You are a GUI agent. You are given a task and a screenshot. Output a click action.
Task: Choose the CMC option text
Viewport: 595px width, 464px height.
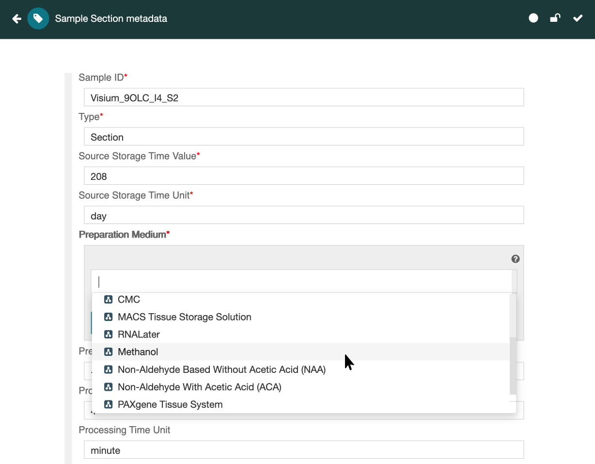coord(129,300)
